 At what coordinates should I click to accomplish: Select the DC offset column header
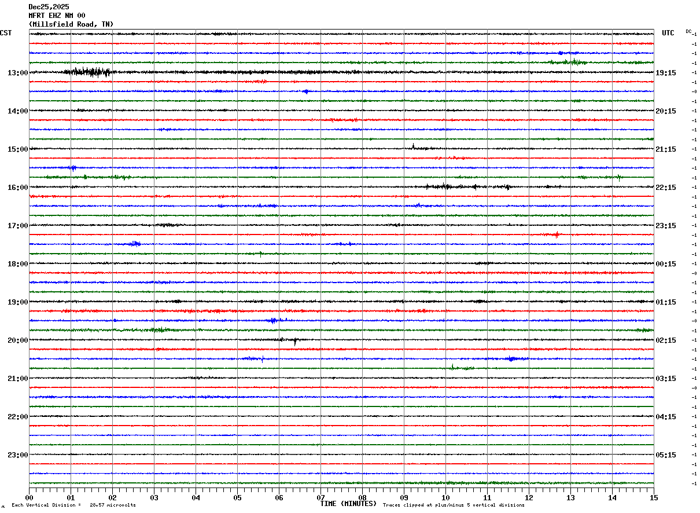[688, 31]
